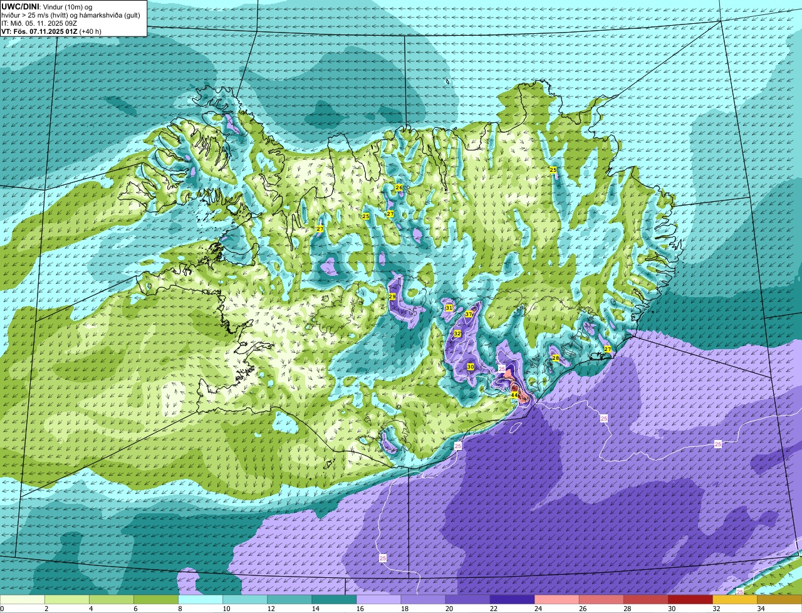Select the 24–26 m/s pink legend swatch
Viewport: 802px width, 613px height.
(x=556, y=600)
